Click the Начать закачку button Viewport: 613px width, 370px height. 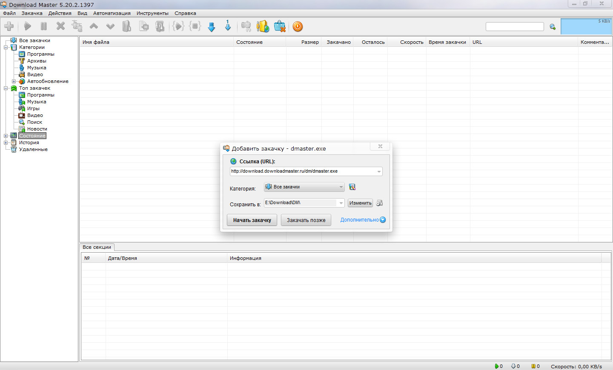[252, 220]
